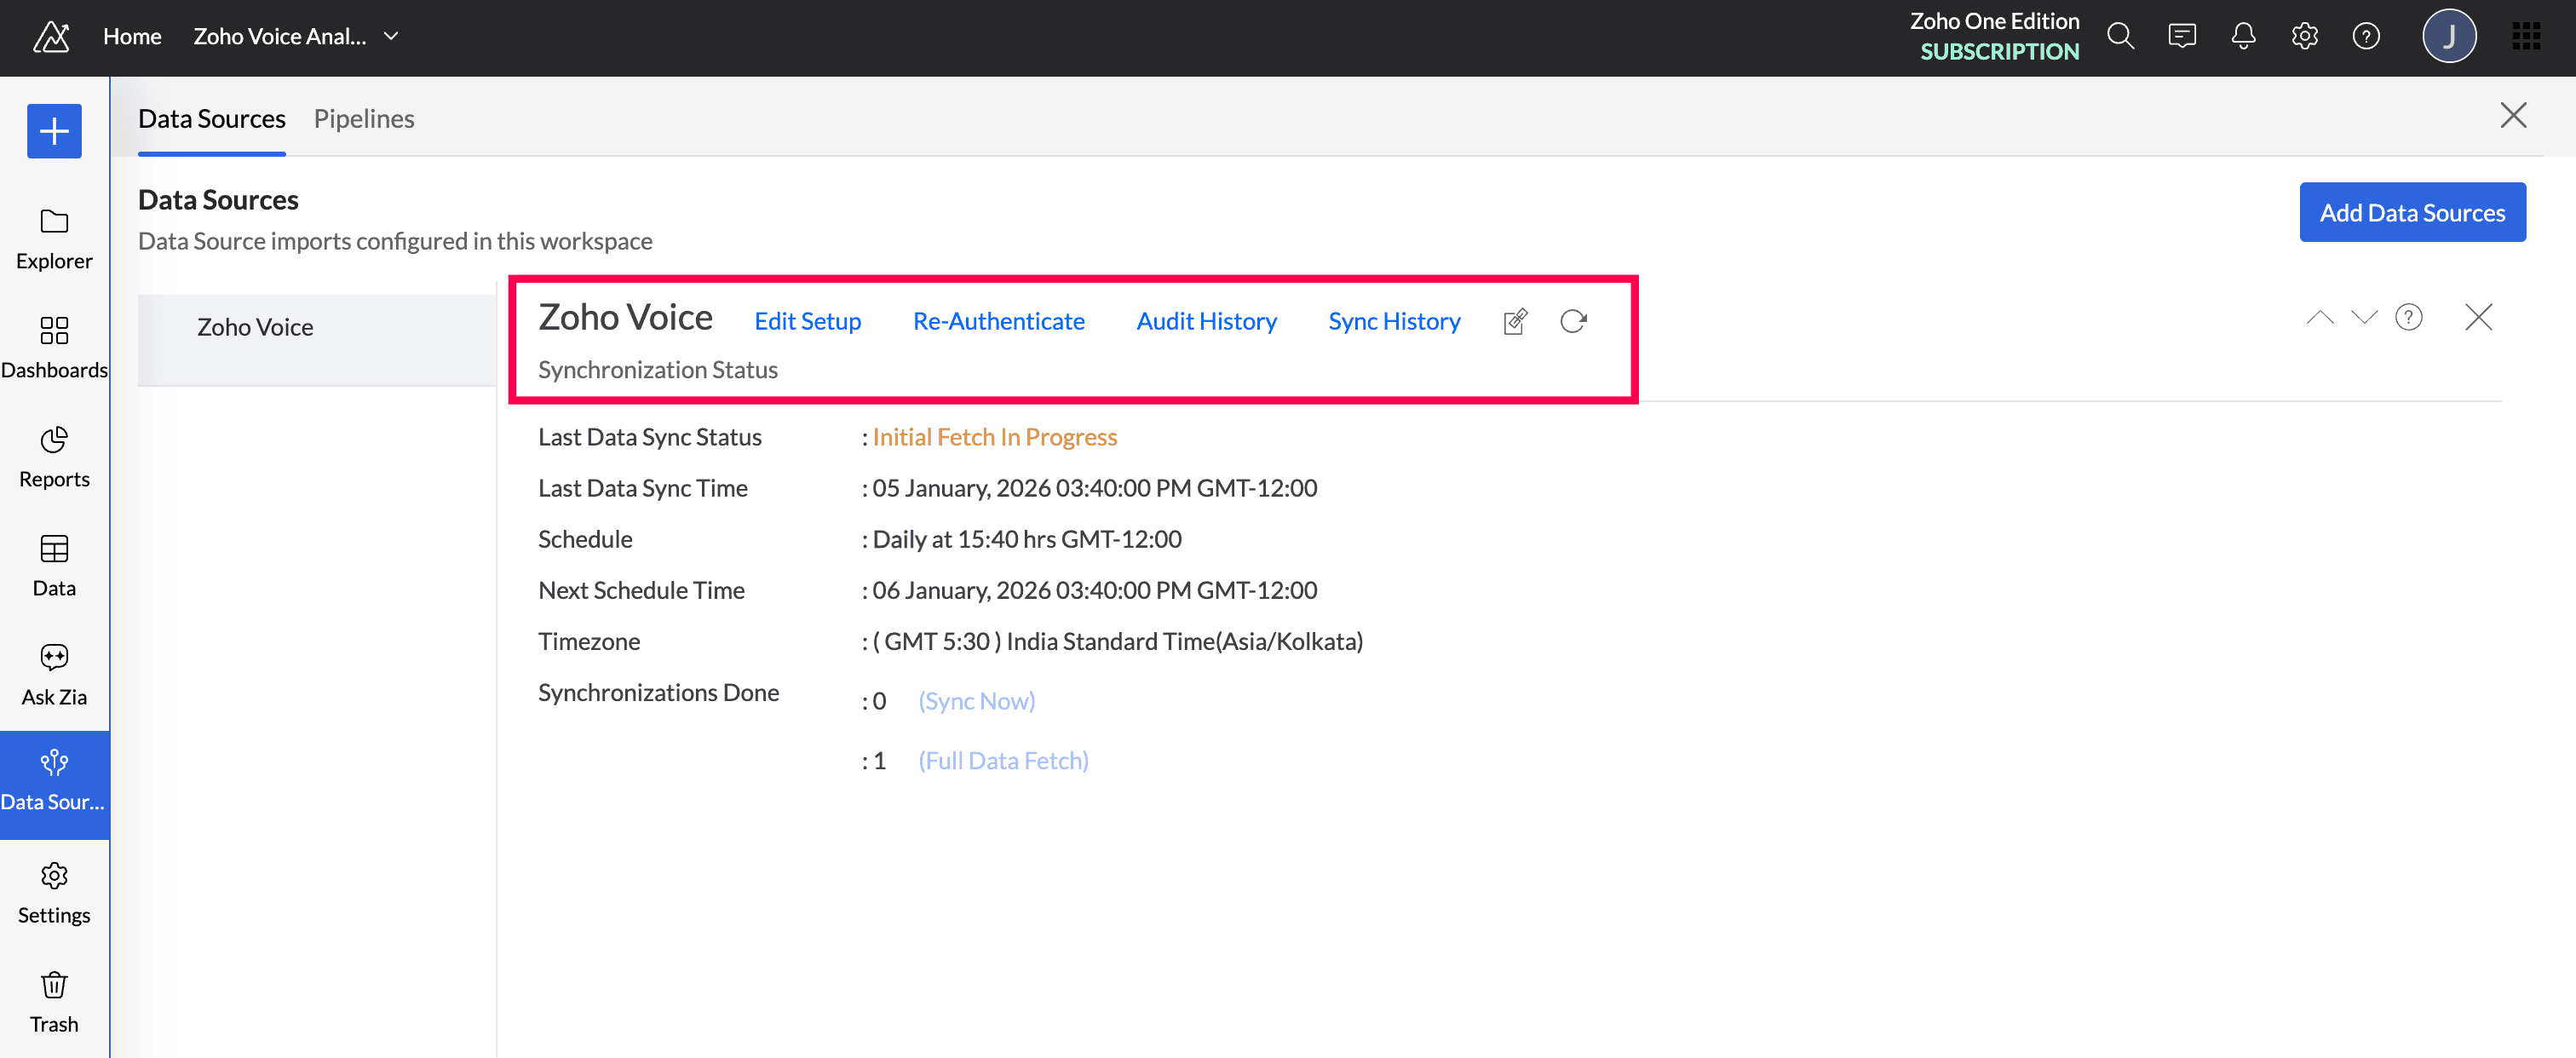Switch to the Pipelines tab

[x=363, y=119]
